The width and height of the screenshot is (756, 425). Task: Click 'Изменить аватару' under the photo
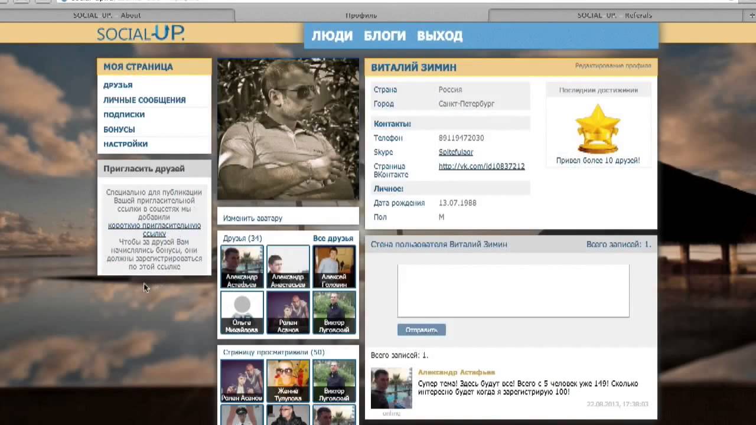pyautogui.click(x=253, y=218)
